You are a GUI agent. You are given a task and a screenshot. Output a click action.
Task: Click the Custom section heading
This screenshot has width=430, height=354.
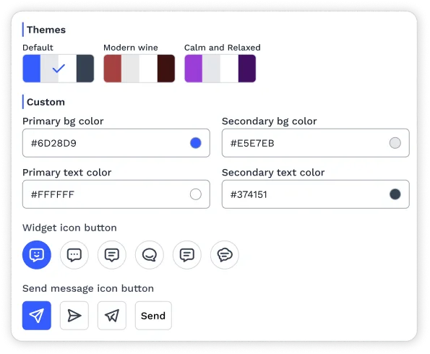[x=46, y=102]
